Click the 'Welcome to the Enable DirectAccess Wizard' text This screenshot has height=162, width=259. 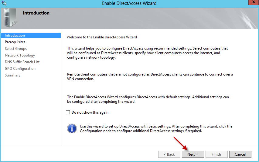click(102, 37)
